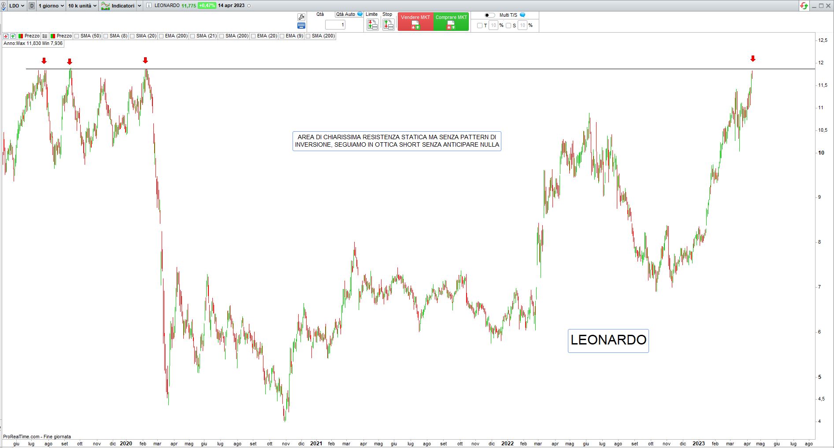Click the 2021 year label on the time axis
834x448 pixels.
tap(316, 444)
